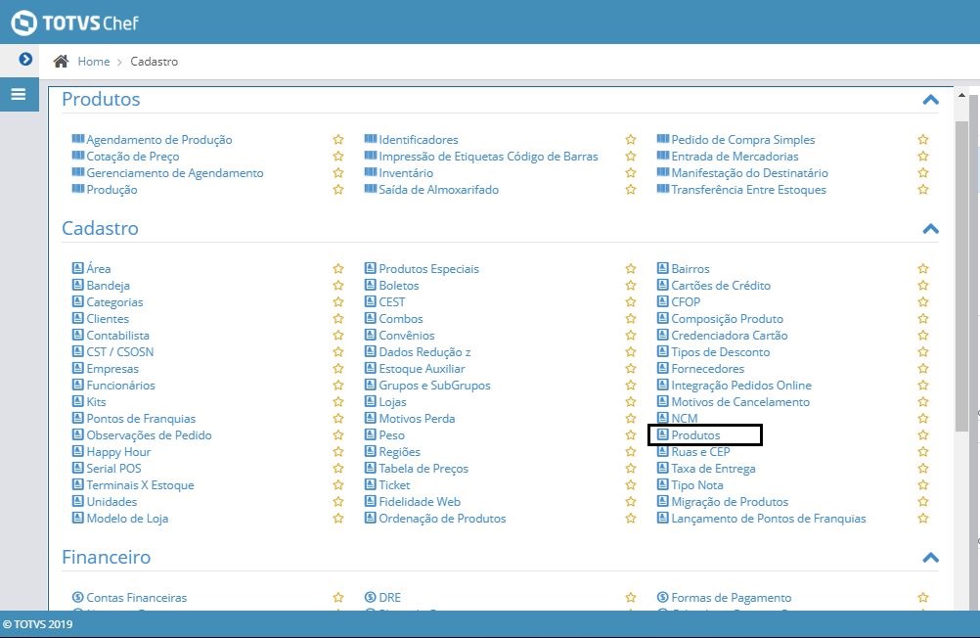The image size is (980, 638).
Task: Collapse the Financeiro section chevron
Action: pyautogui.click(x=931, y=558)
